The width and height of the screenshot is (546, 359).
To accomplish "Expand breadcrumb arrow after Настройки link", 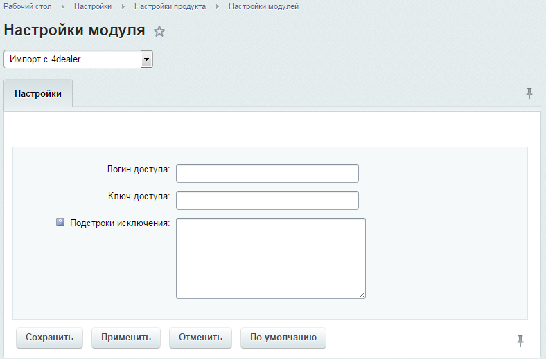I will 123,6.
